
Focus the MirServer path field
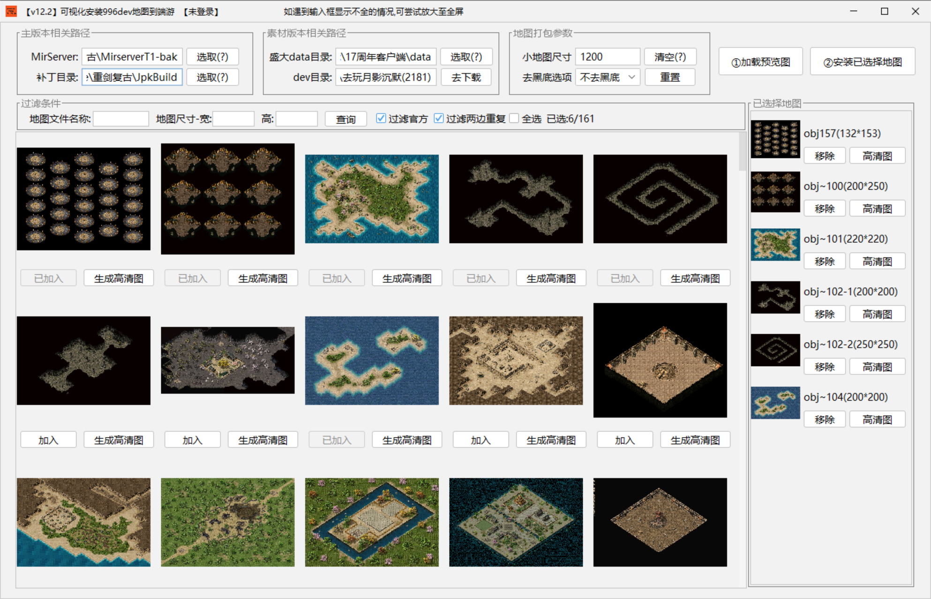(132, 57)
